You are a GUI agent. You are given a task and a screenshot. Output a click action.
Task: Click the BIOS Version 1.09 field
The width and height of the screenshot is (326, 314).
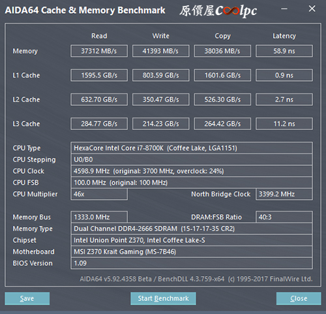192,263
